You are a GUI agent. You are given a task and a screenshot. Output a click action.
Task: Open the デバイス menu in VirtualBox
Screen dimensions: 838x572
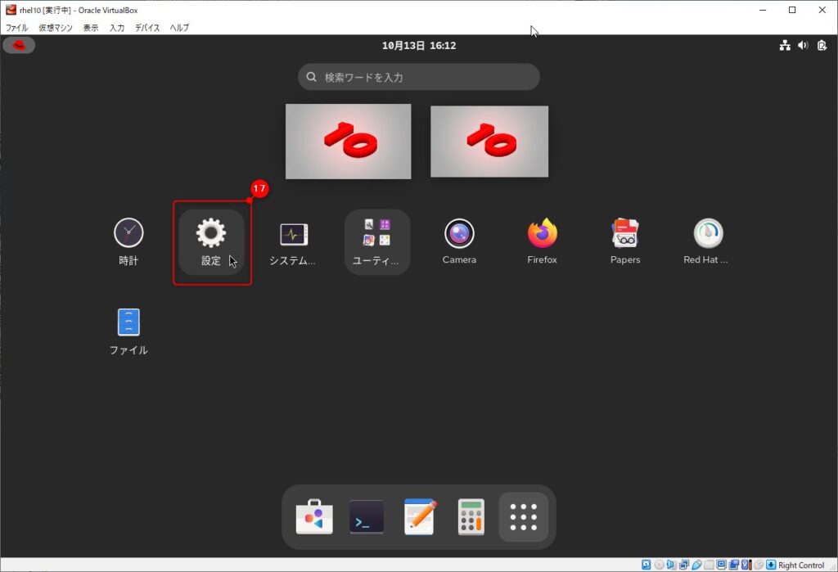(x=147, y=28)
